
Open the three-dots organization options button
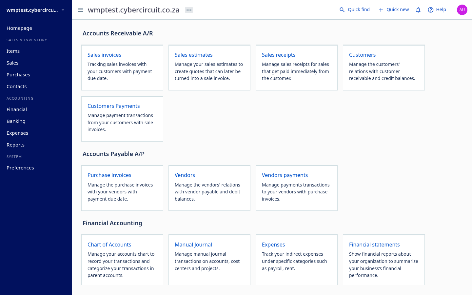pos(189,10)
